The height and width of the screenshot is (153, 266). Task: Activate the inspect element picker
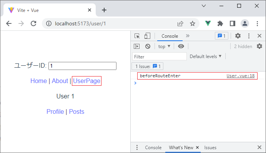click(137, 36)
